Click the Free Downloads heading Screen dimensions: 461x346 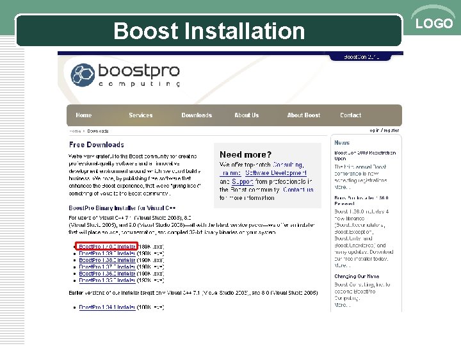[97, 145]
